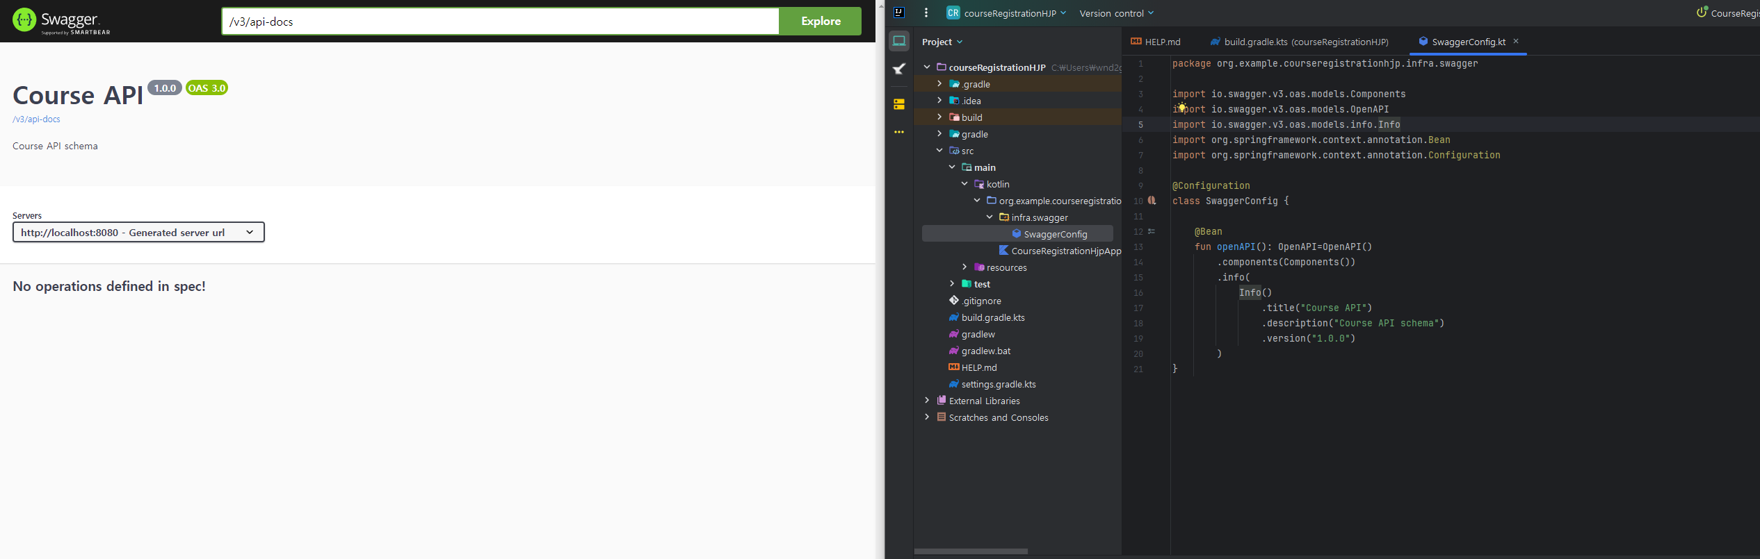Screen dimensions: 1760x559
Task: Click the Swagger logo
Action: pyautogui.click(x=61, y=21)
